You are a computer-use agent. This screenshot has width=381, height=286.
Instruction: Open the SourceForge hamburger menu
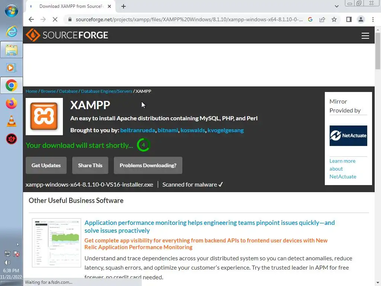[x=365, y=36]
